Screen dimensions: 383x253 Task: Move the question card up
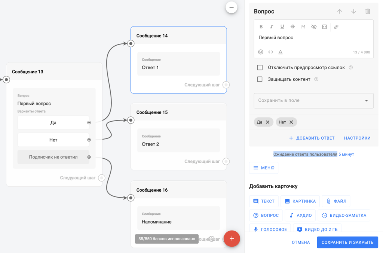(340, 12)
